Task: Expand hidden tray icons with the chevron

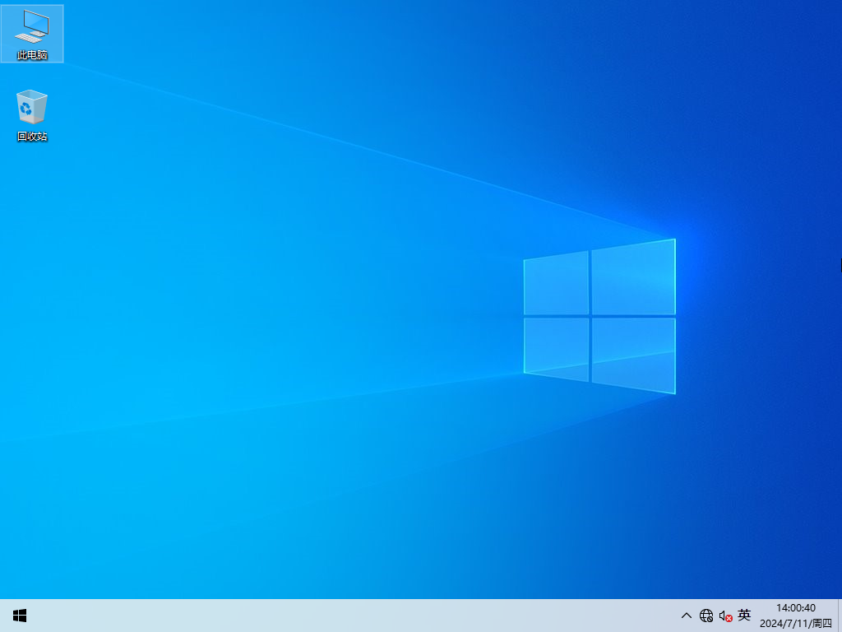Action: (686, 615)
